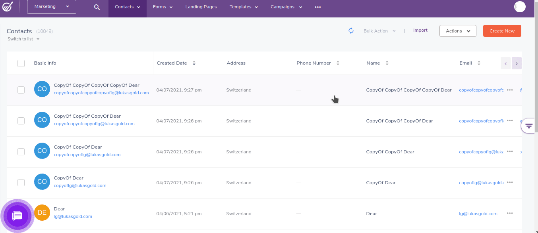Go to Landing Pages
This screenshot has height=233, width=538.
click(x=201, y=7)
